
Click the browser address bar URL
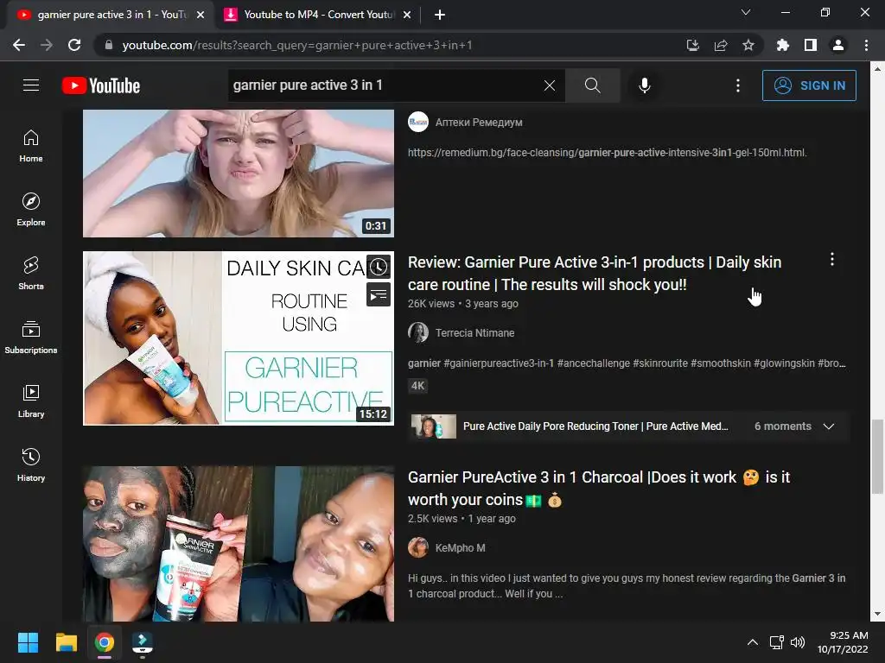[297, 45]
